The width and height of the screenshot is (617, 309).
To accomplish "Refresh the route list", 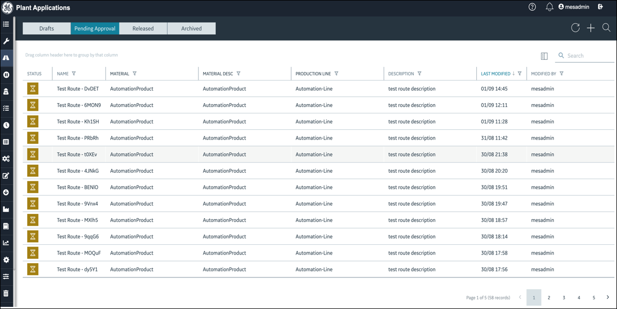I will tap(575, 27).
